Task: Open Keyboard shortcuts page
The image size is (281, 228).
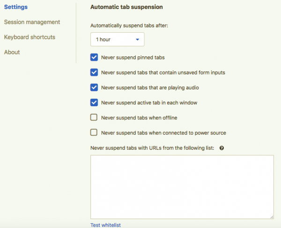Action: coord(30,37)
